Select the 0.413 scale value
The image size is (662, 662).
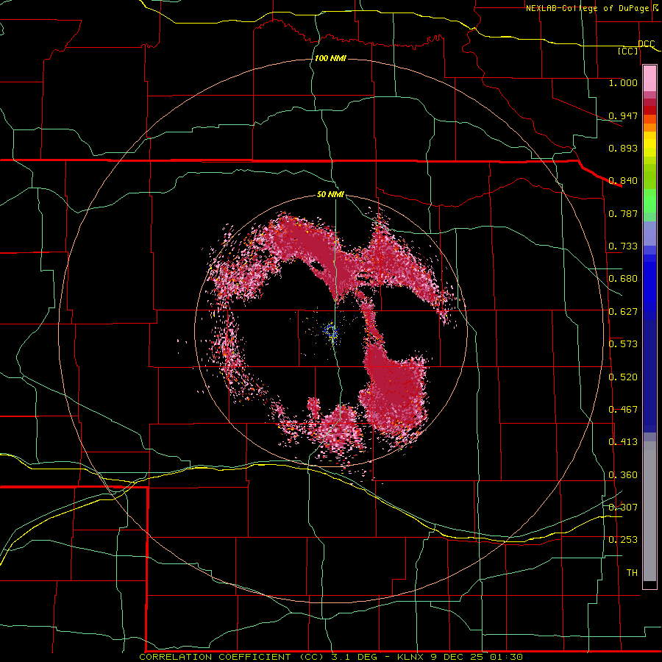[623, 442]
